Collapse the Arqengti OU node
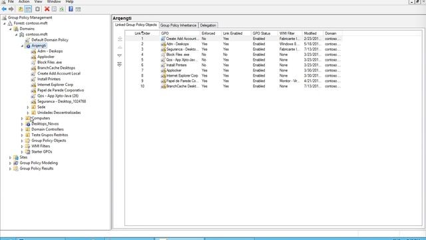This screenshot has width=426, height=240. [x=22, y=46]
